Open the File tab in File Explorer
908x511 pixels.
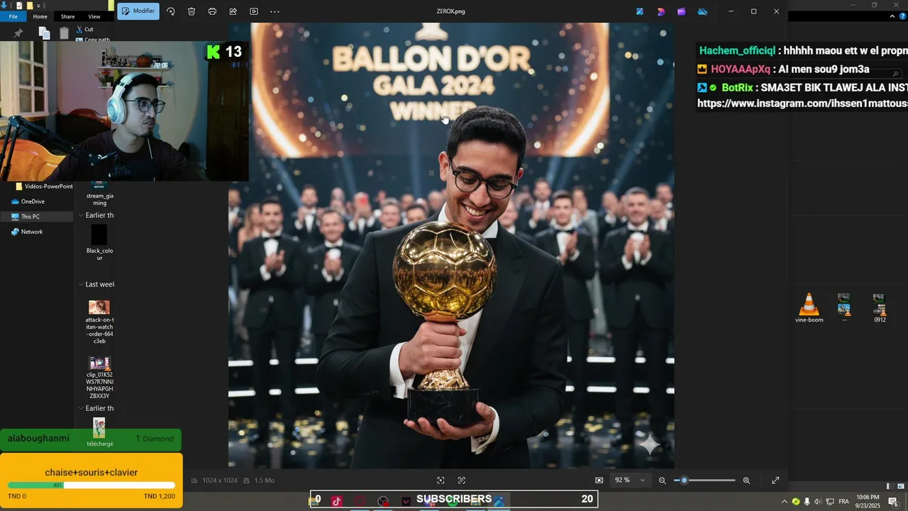(x=13, y=16)
